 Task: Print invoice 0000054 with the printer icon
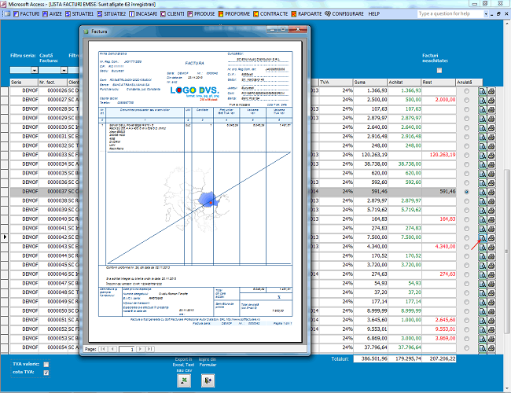pos(491,348)
